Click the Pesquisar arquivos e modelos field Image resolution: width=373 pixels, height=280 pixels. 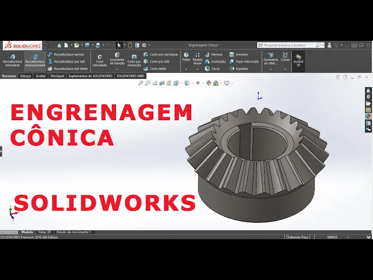[289, 45]
